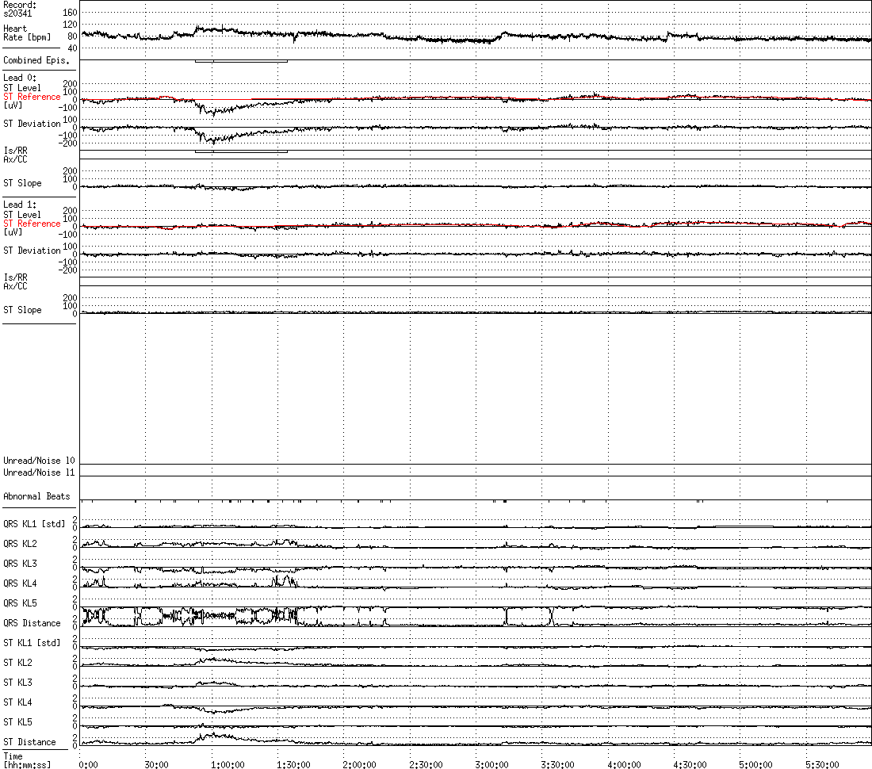Click the QRS KL1 [std] label
Screen dimensions: 872x769
[x=34, y=524]
